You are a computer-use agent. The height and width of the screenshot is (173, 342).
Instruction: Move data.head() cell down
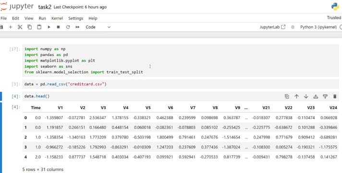pos(306,97)
